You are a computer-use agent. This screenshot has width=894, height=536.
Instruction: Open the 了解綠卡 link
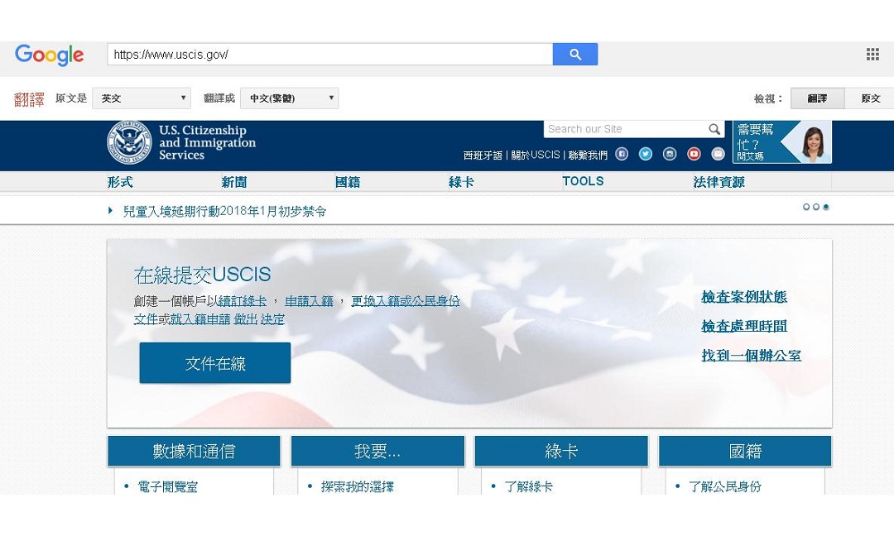(528, 486)
